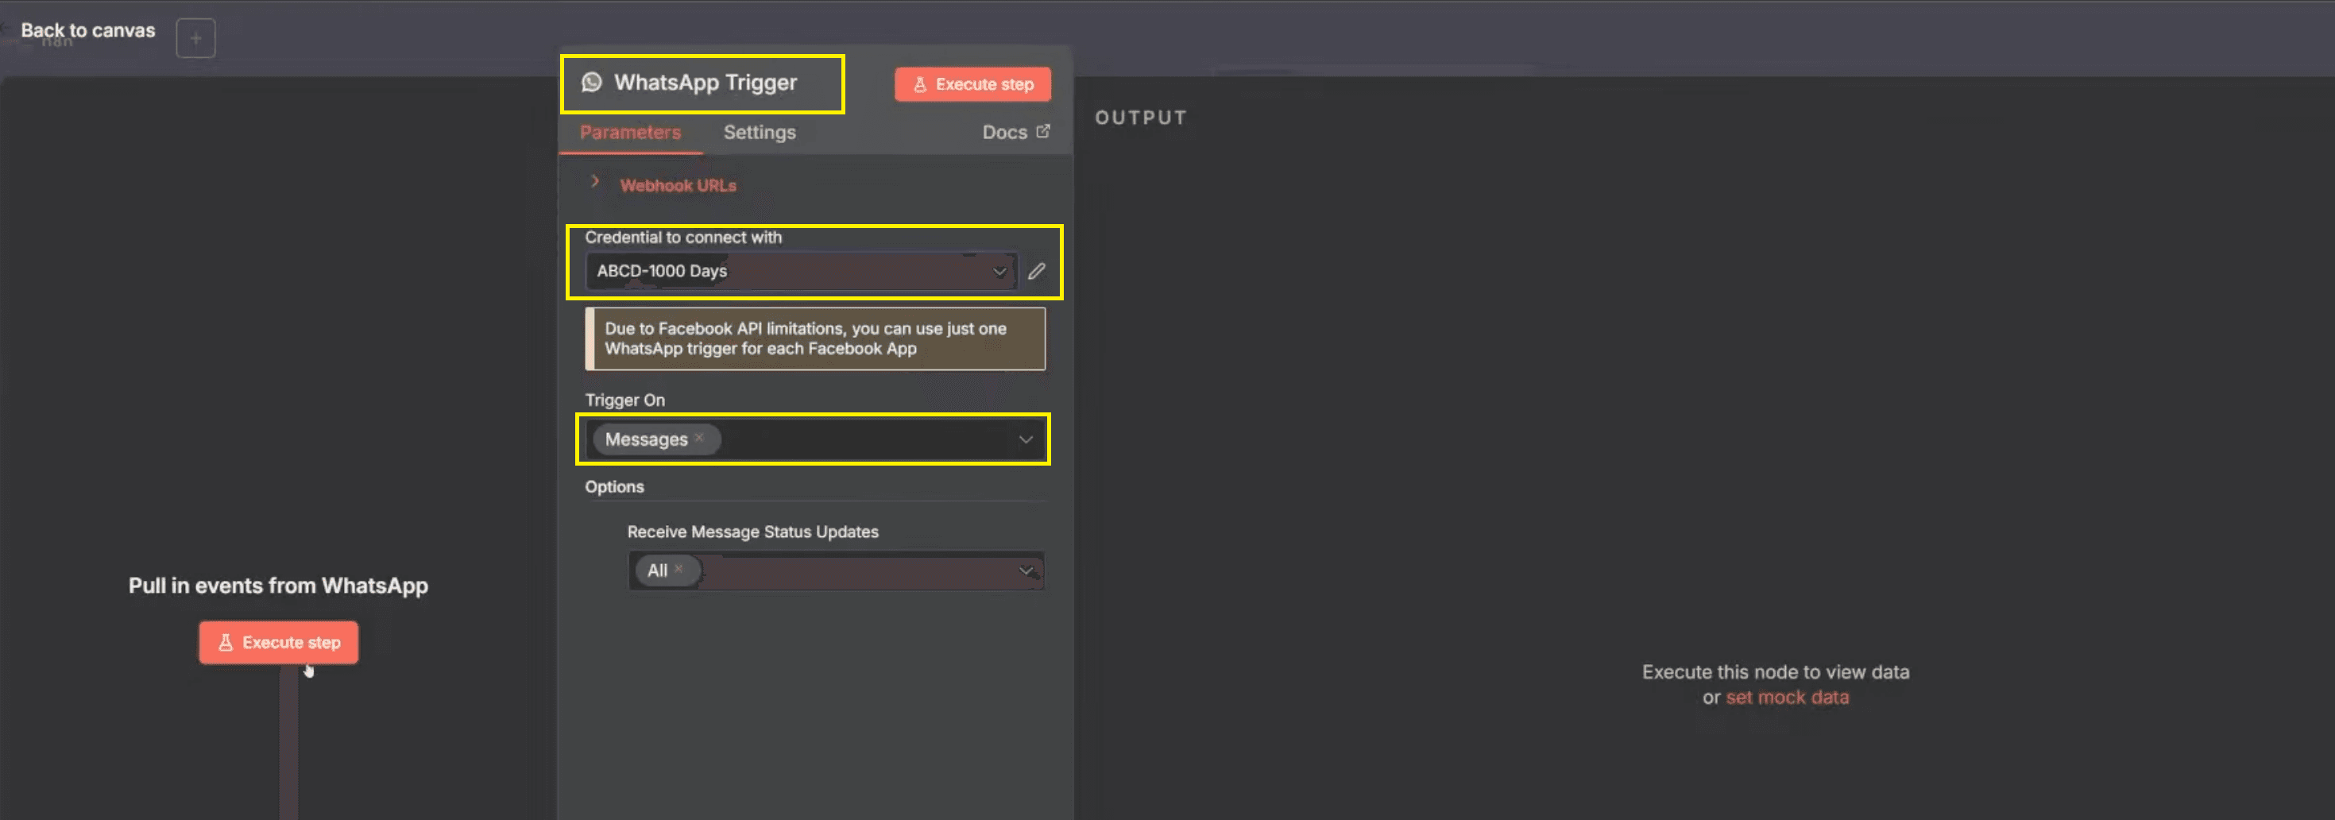The width and height of the screenshot is (2335, 820).
Task: Click the Options section label
Action: (x=613, y=486)
